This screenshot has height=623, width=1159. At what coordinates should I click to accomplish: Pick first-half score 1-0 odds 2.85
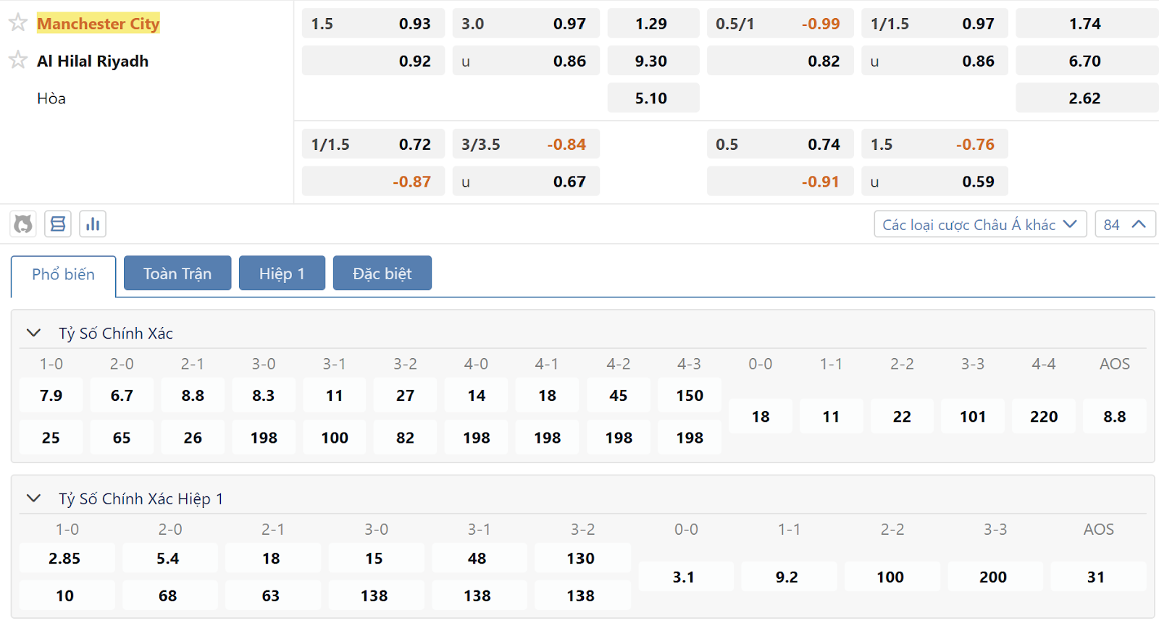[x=67, y=558]
